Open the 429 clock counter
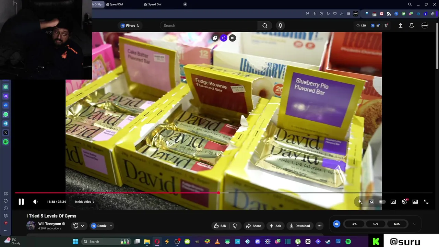 pos(361,25)
